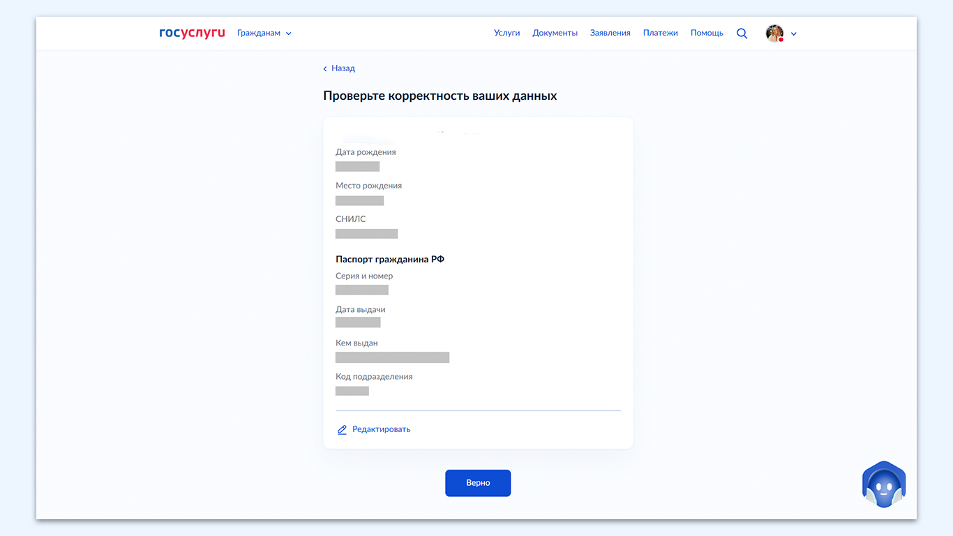This screenshot has width=953, height=536.
Task: Open the Документы menu item
Action: [555, 33]
